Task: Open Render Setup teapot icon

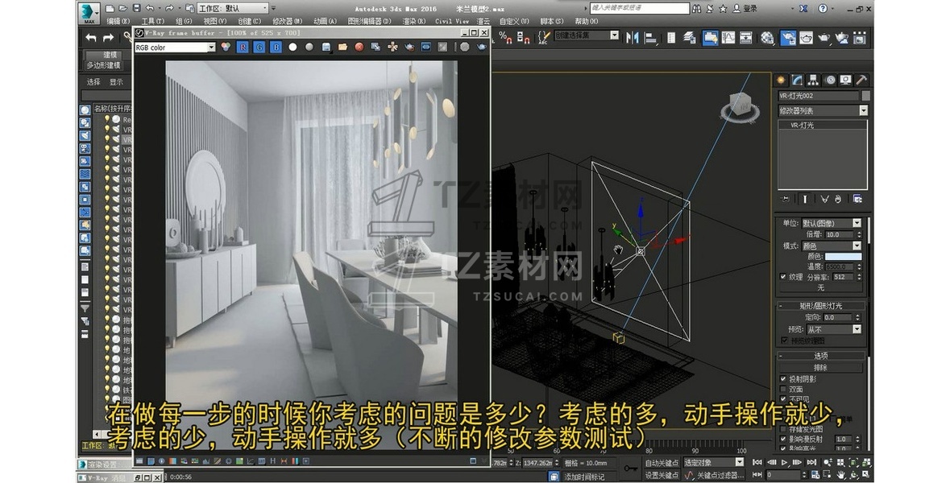Action: [x=787, y=38]
